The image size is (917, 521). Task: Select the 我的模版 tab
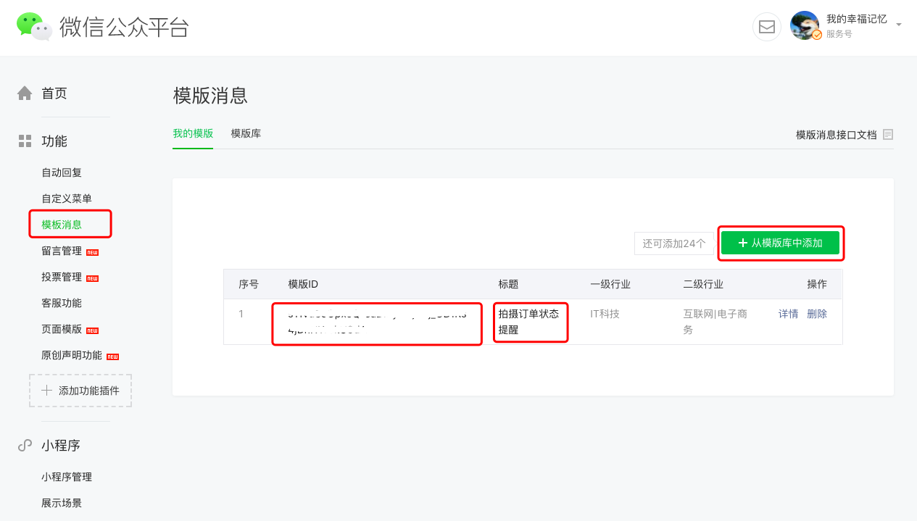(x=193, y=133)
